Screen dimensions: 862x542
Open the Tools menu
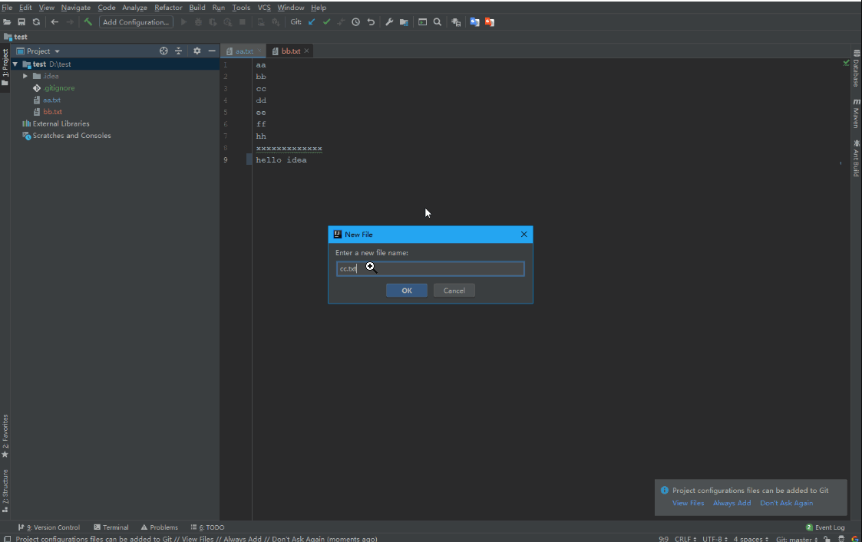(241, 7)
